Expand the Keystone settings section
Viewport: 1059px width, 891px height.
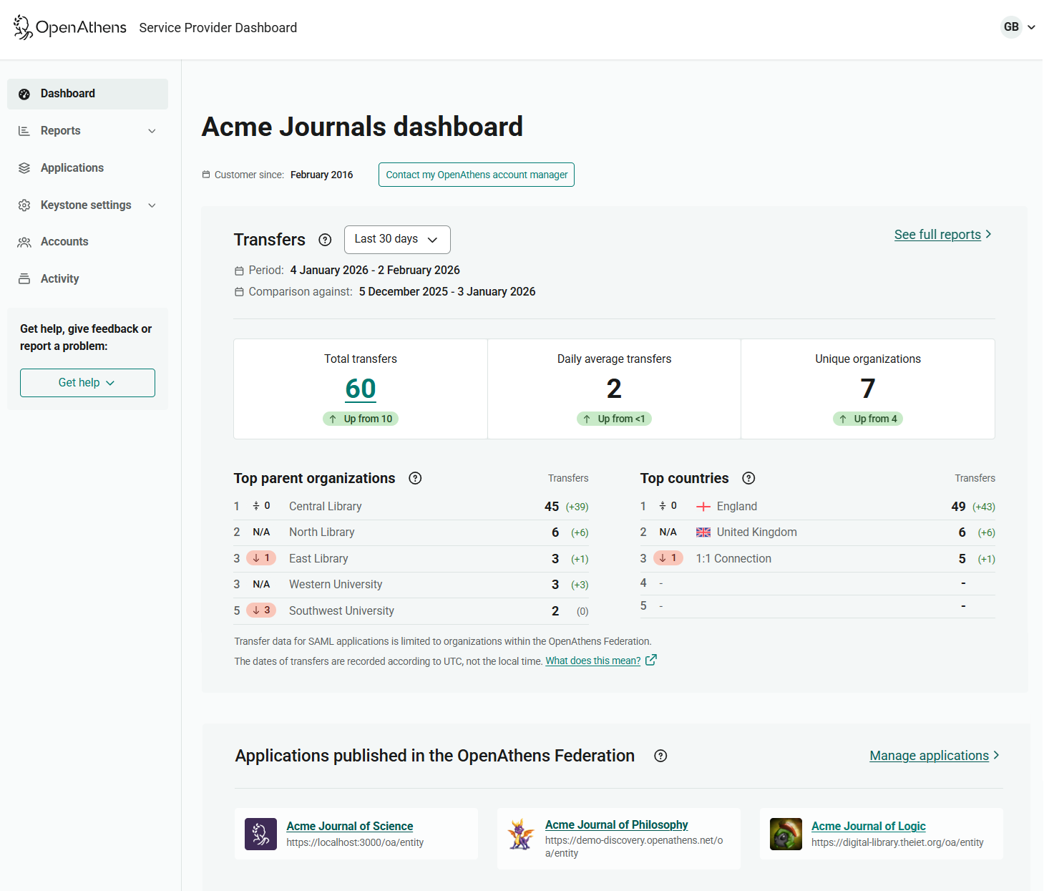pos(86,205)
